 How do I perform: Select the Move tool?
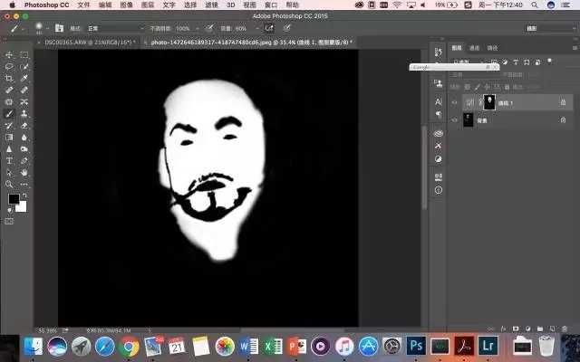click(x=9, y=55)
